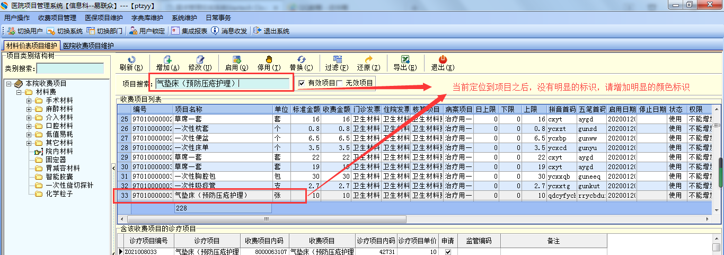Click into 类别搜索 input field
The height and width of the screenshot is (255, 724).
tap(70, 68)
